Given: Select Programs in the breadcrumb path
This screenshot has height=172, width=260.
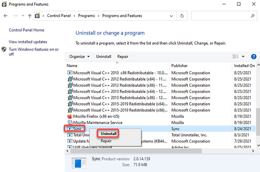Looking at the screenshot, I should [x=86, y=16].
